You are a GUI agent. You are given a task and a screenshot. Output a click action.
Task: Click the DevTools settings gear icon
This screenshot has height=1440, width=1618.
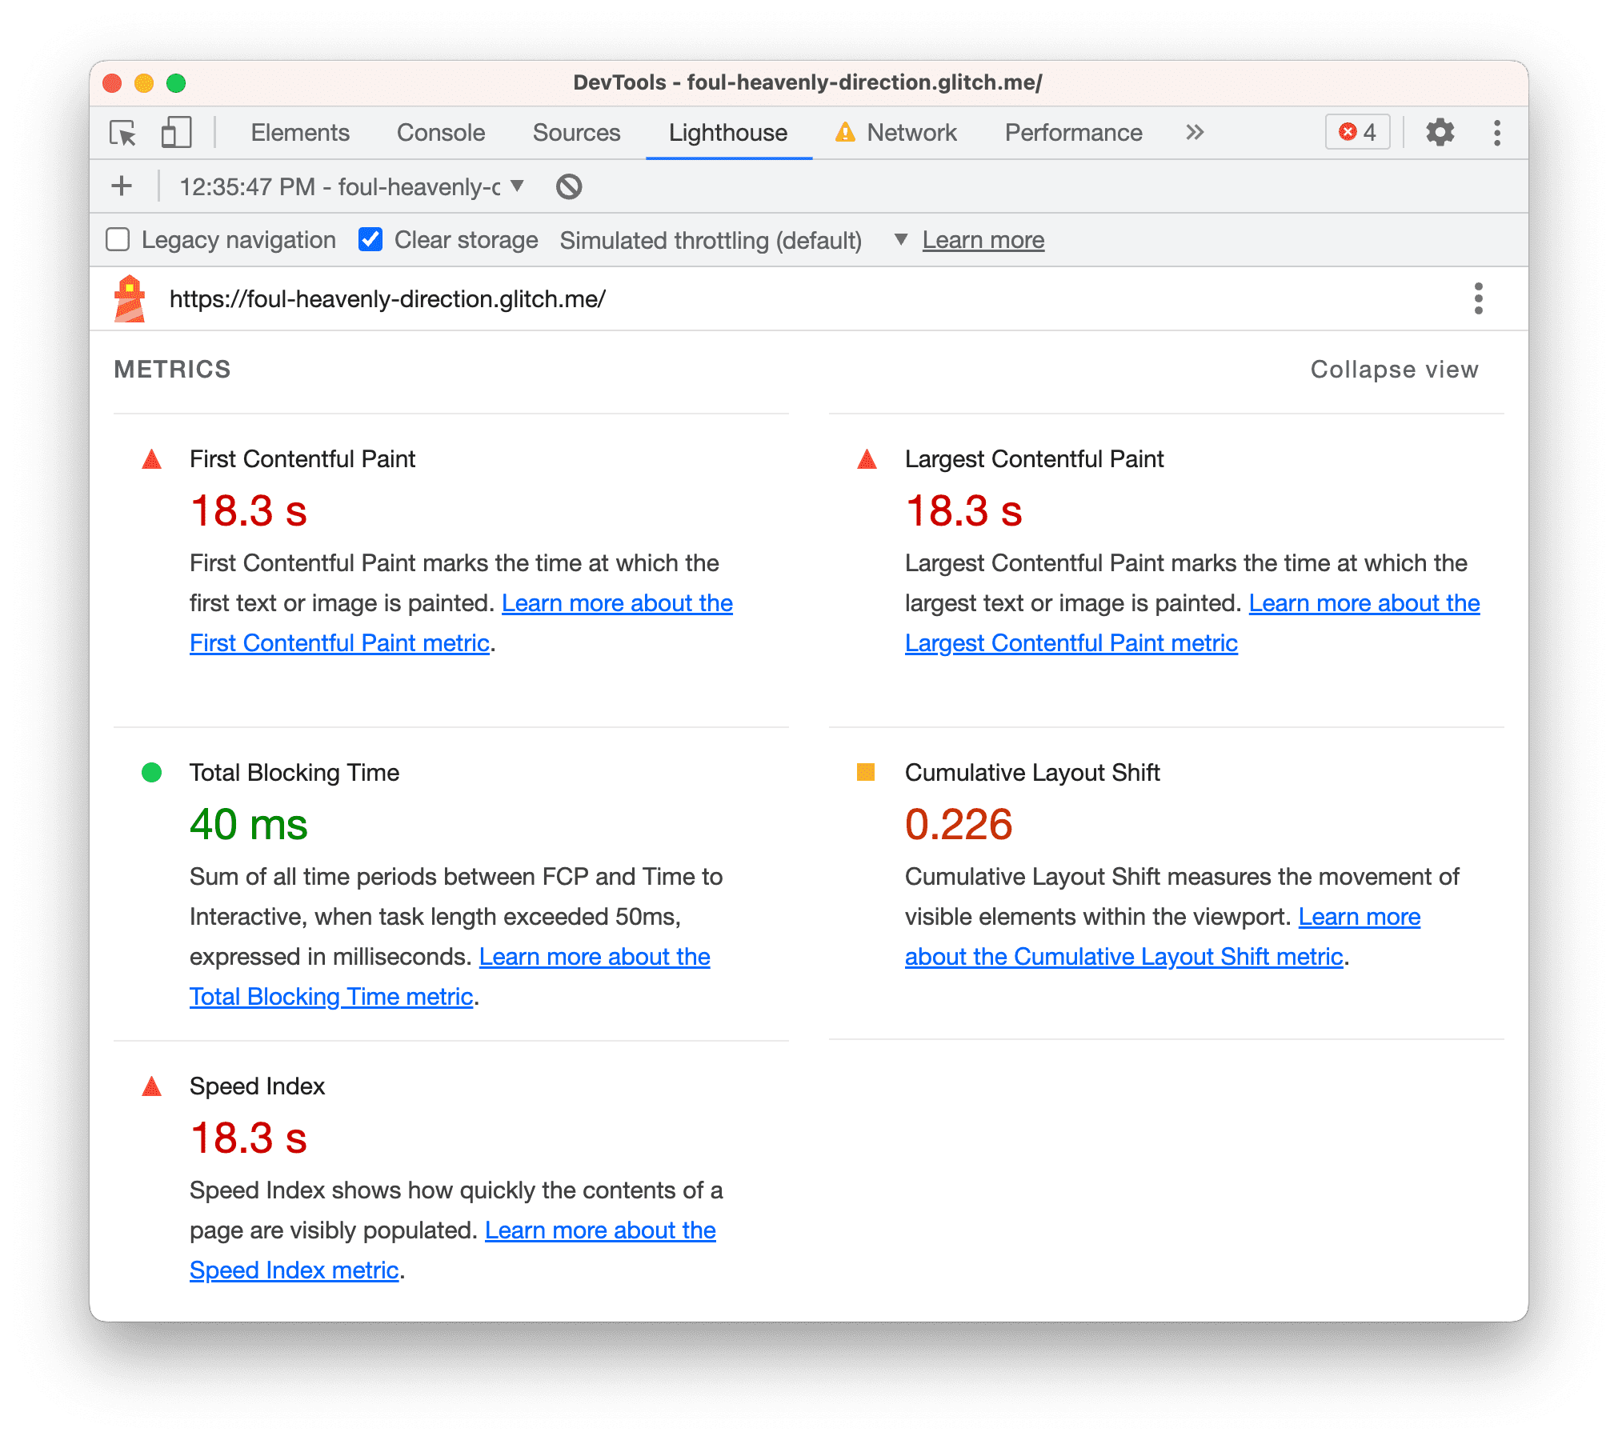tap(1443, 132)
